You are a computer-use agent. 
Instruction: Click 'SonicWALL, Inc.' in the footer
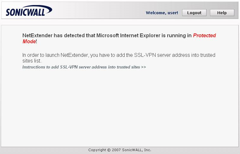point(136,150)
